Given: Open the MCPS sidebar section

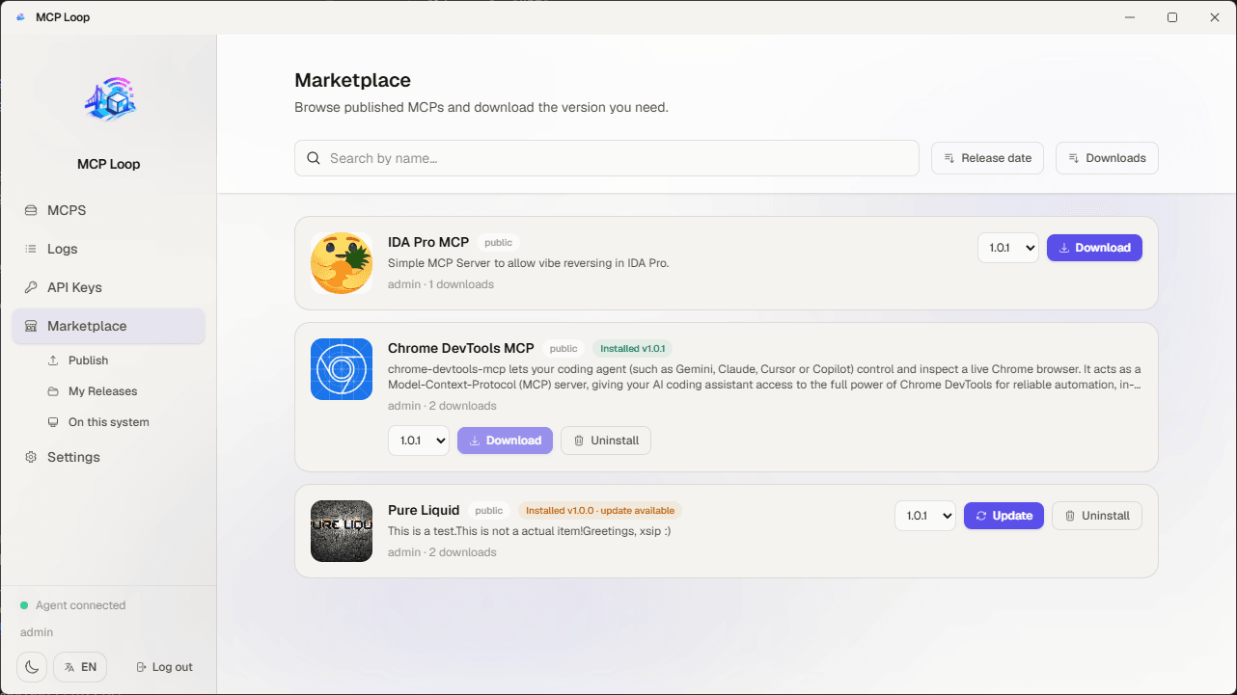Looking at the screenshot, I should pyautogui.click(x=108, y=210).
